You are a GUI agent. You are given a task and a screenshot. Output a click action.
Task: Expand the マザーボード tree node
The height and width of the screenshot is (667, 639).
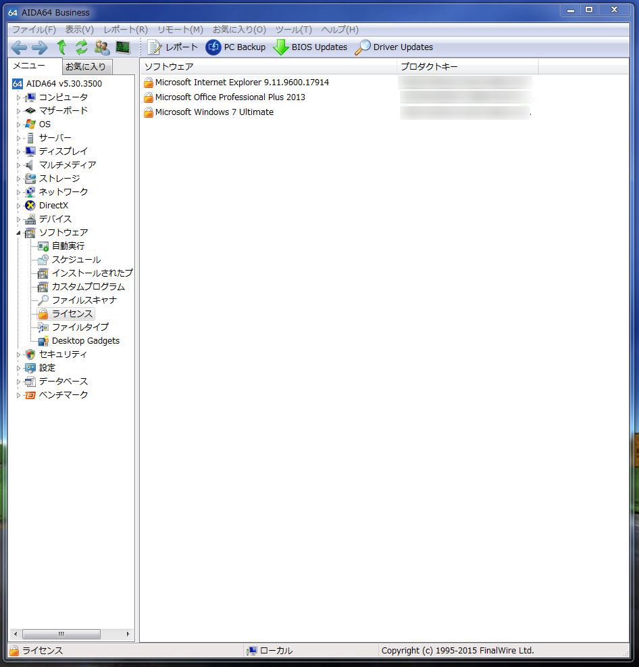(18, 111)
